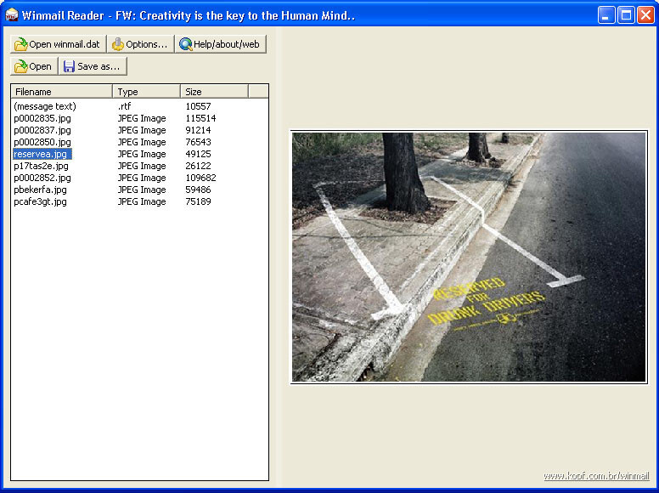Select the p0002837.jpg attachment
The image size is (659, 493).
[42, 130]
